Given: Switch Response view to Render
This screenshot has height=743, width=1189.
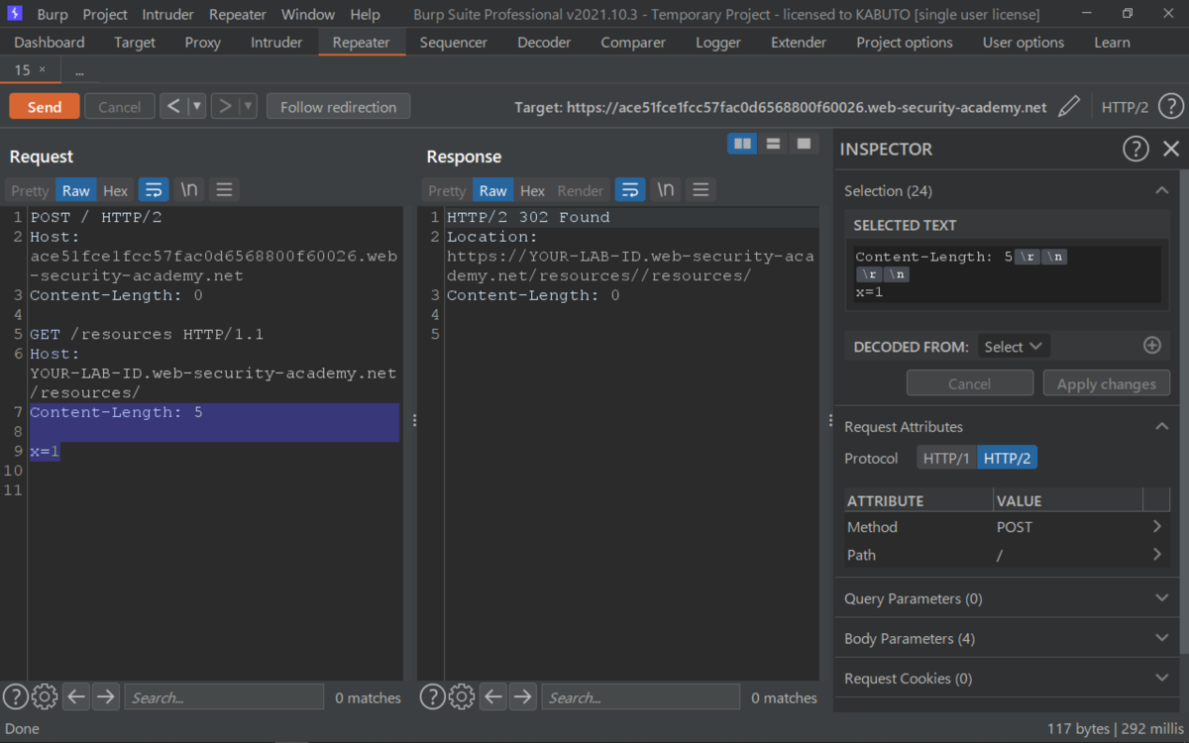Looking at the screenshot, I should coord(581,191).
